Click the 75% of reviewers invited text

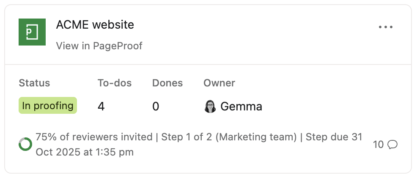[94, 137]
